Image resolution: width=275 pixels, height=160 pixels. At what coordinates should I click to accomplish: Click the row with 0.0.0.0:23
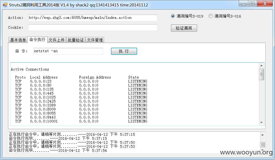(81, 81)
